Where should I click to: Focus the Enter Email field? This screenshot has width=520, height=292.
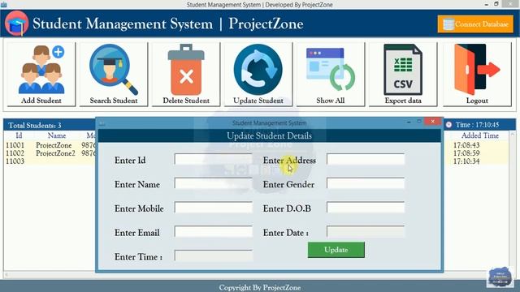pyautogui.click(x=213, y=232)
